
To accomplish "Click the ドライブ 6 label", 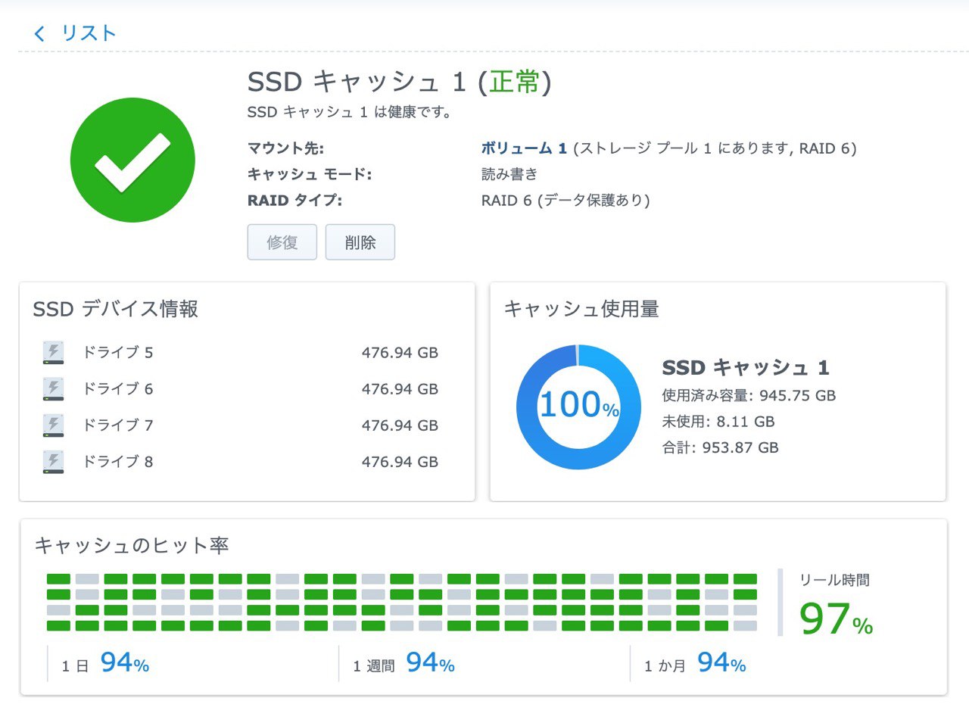I will [117, 389].
